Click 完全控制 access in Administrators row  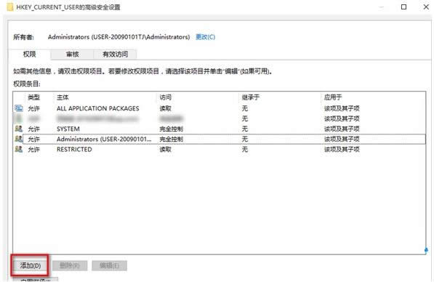point(172,140)
